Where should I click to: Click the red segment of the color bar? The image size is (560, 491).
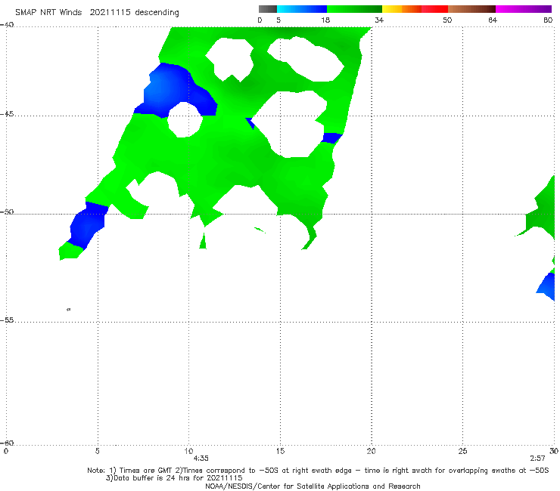click(x=434, y=9)
